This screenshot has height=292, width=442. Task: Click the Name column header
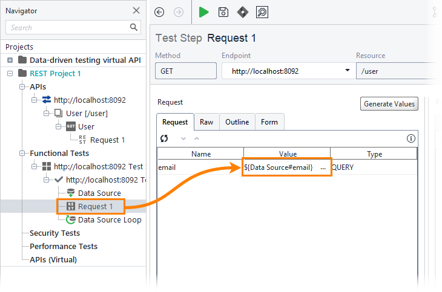pos(200,154)
